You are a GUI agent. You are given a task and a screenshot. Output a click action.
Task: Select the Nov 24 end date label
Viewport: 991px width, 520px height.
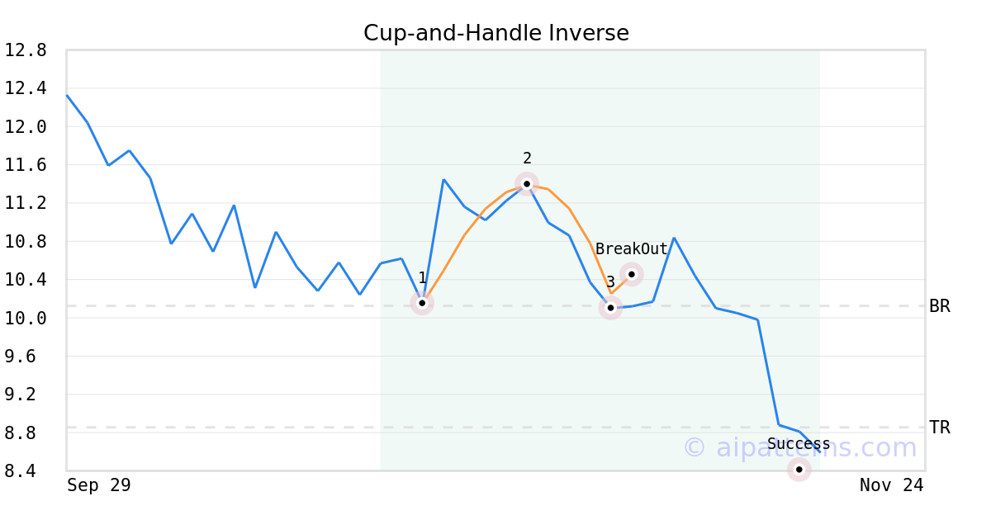[x=891, y=485]
